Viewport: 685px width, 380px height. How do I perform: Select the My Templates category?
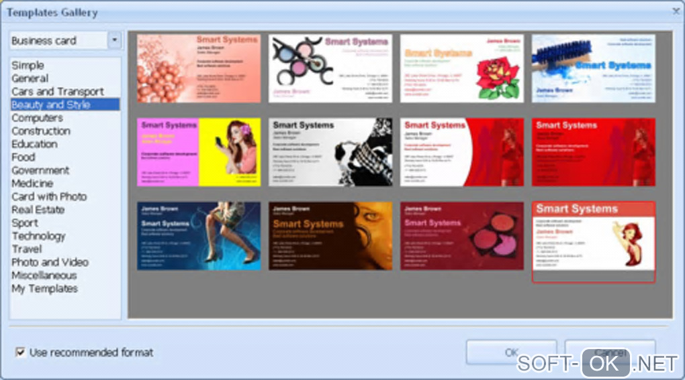coord(44,288)
